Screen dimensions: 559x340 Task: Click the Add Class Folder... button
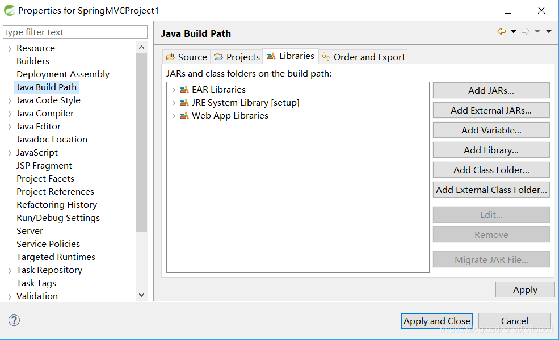pos(491,170)
